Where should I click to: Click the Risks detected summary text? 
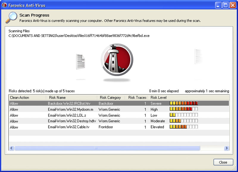tap(42, 91)
